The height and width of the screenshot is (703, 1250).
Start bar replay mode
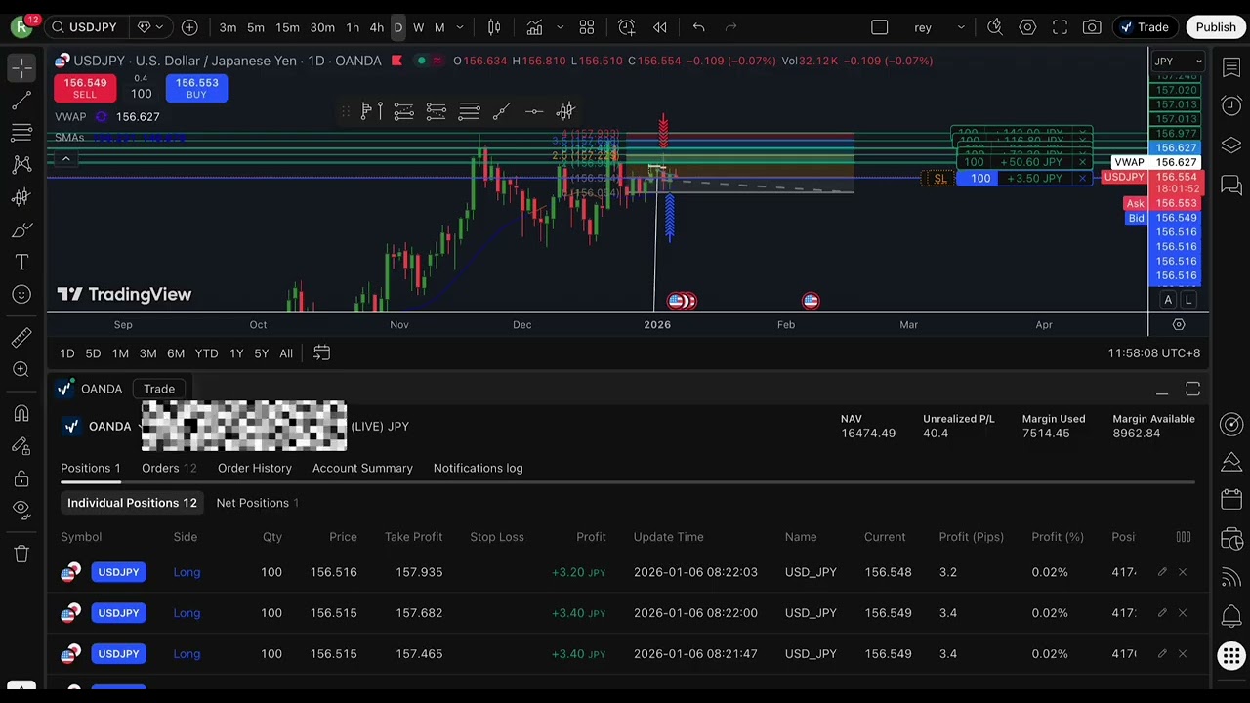pos(660,27)
